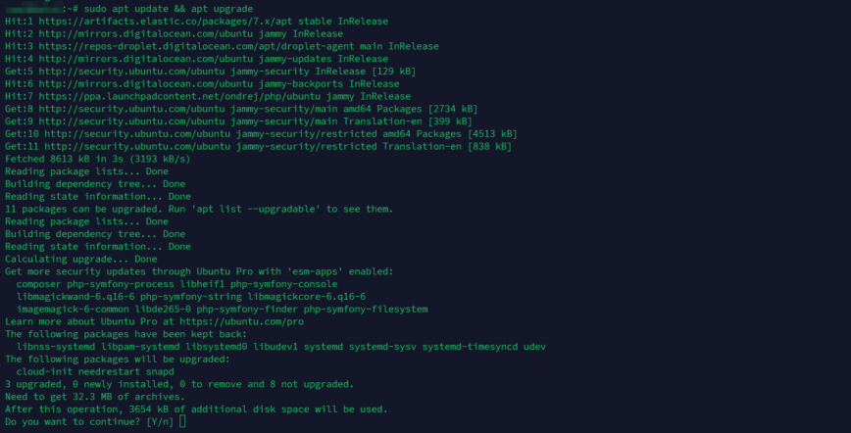Select the [Y/n] text in the prompt
Viewport: 851px width, 433px height.
[158, 421]
